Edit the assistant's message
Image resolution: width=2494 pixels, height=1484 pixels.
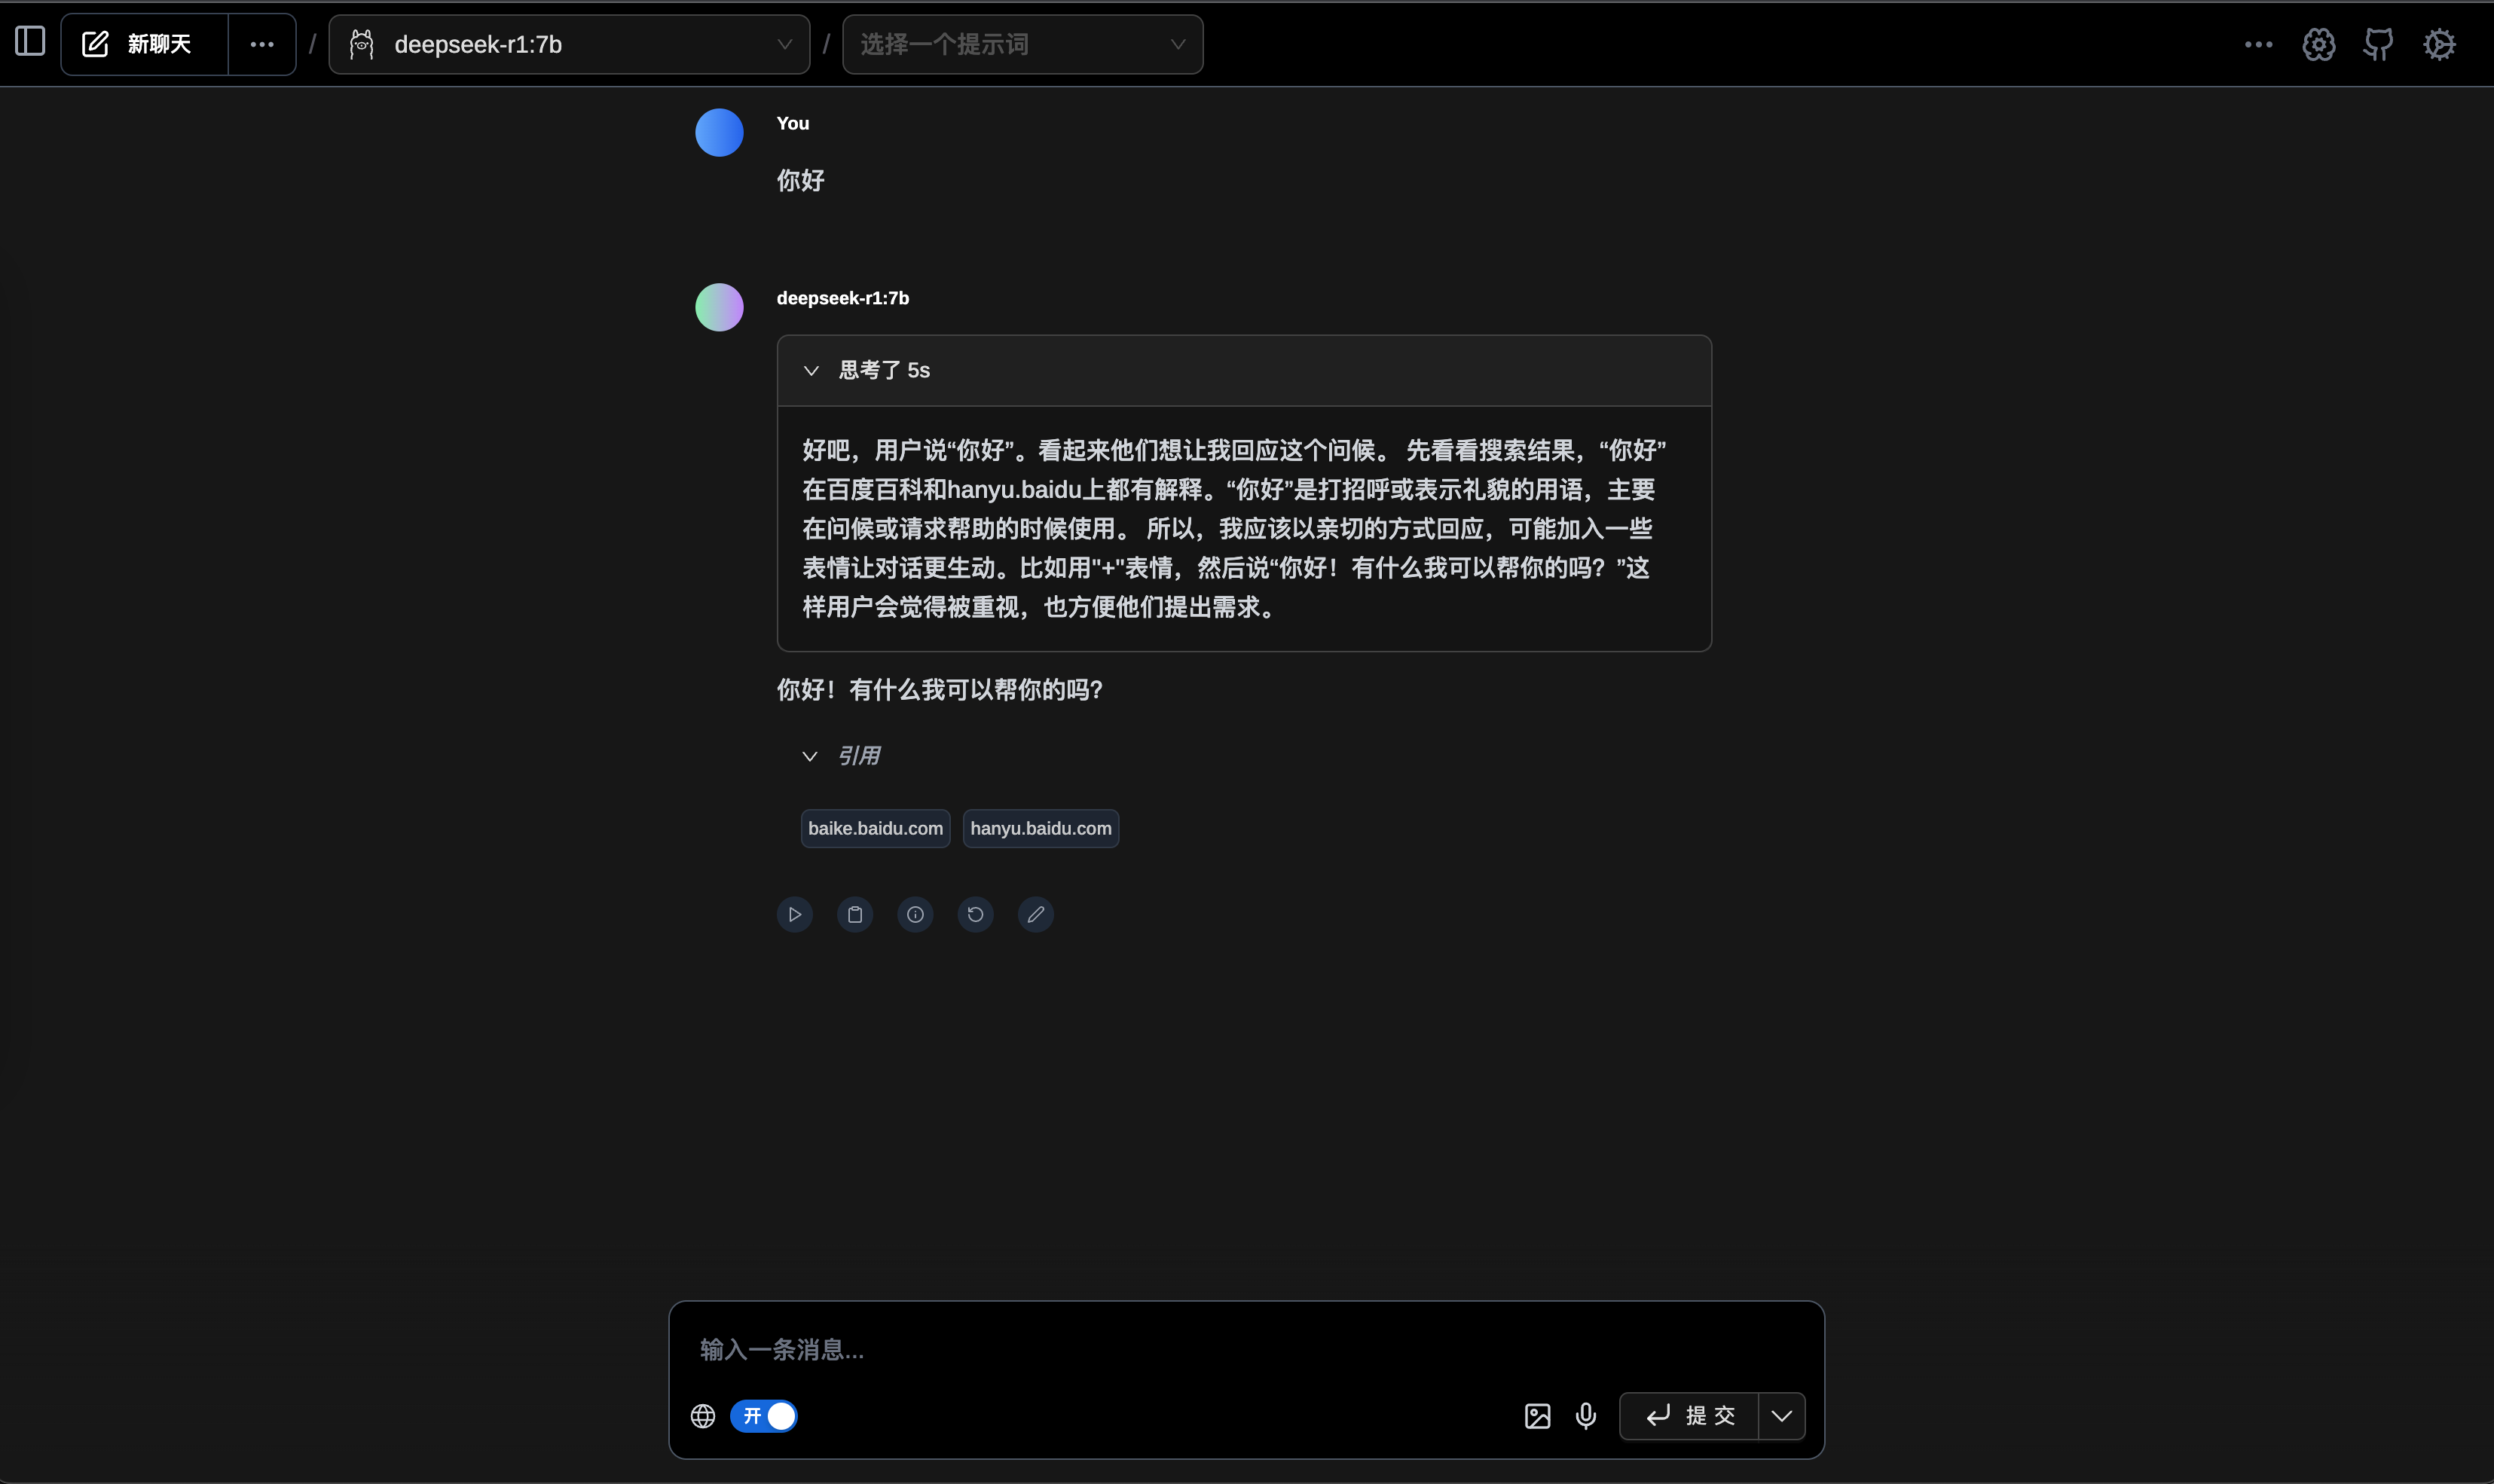(x=1035, y=913)
